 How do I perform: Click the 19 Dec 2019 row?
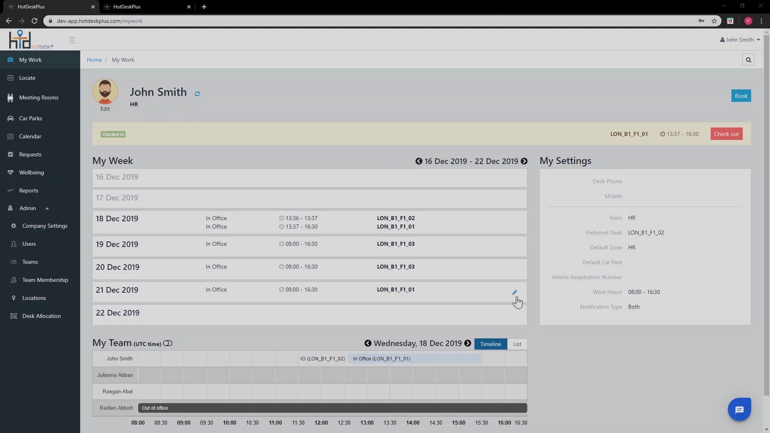click(x=310, y=246)
